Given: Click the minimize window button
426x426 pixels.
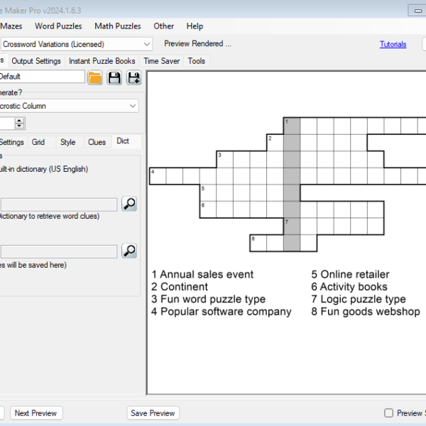Looking at the screenshot, I should click(417, 10).
